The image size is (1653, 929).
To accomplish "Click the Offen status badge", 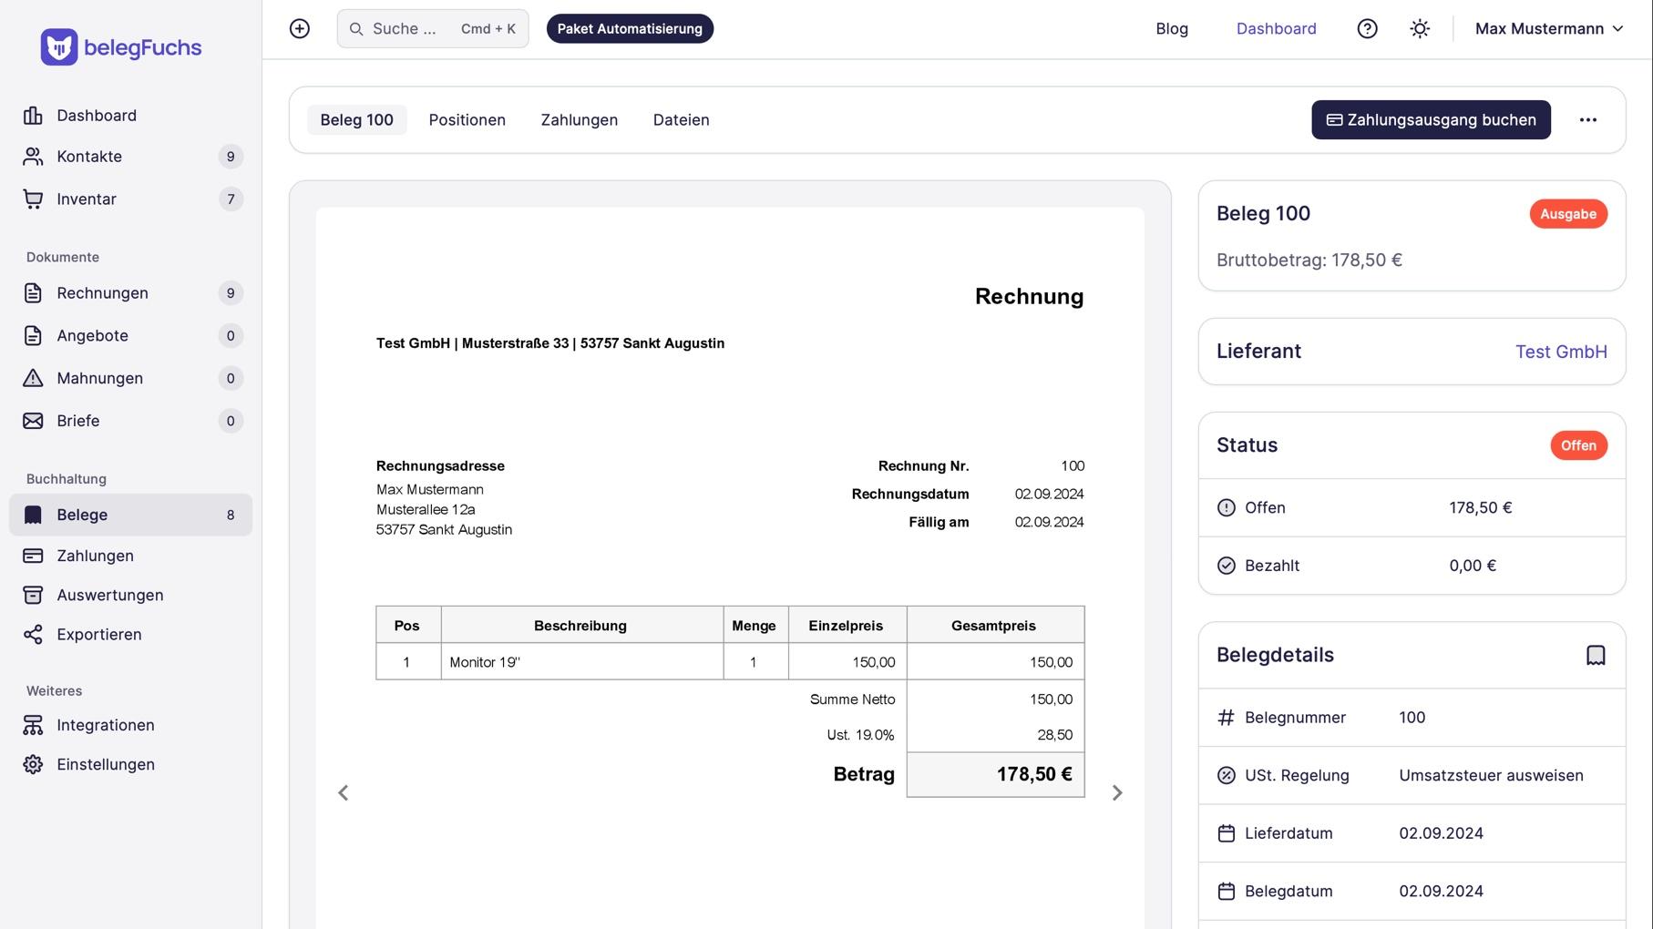I will coord(1578,445).
